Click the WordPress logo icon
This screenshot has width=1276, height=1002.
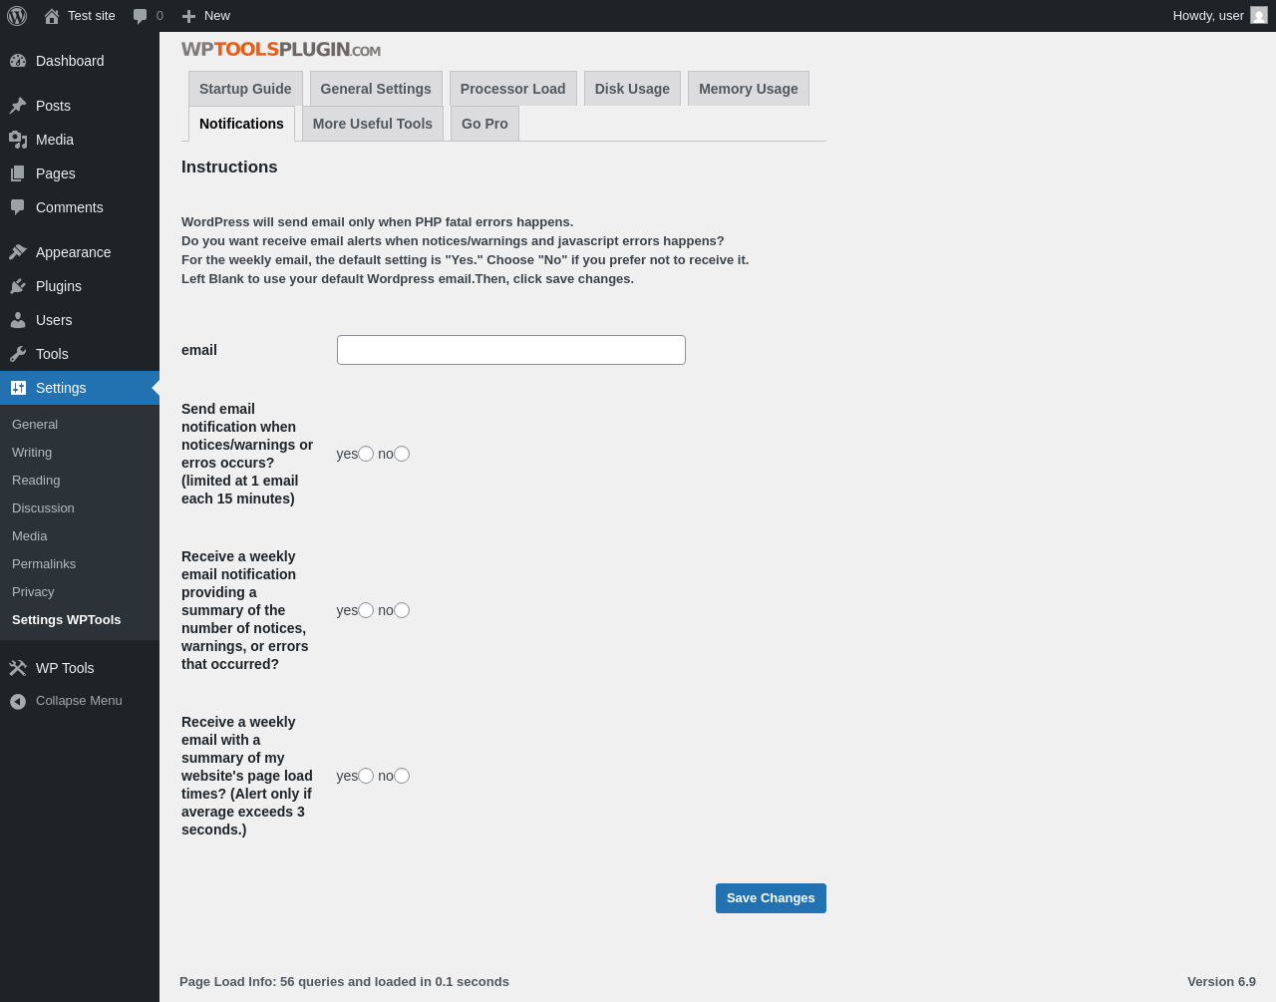[17, 16]
